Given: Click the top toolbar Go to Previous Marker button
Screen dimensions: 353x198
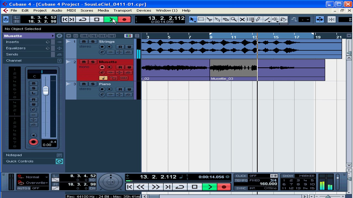Looking at the screenshot, I should tap(65, 20).
